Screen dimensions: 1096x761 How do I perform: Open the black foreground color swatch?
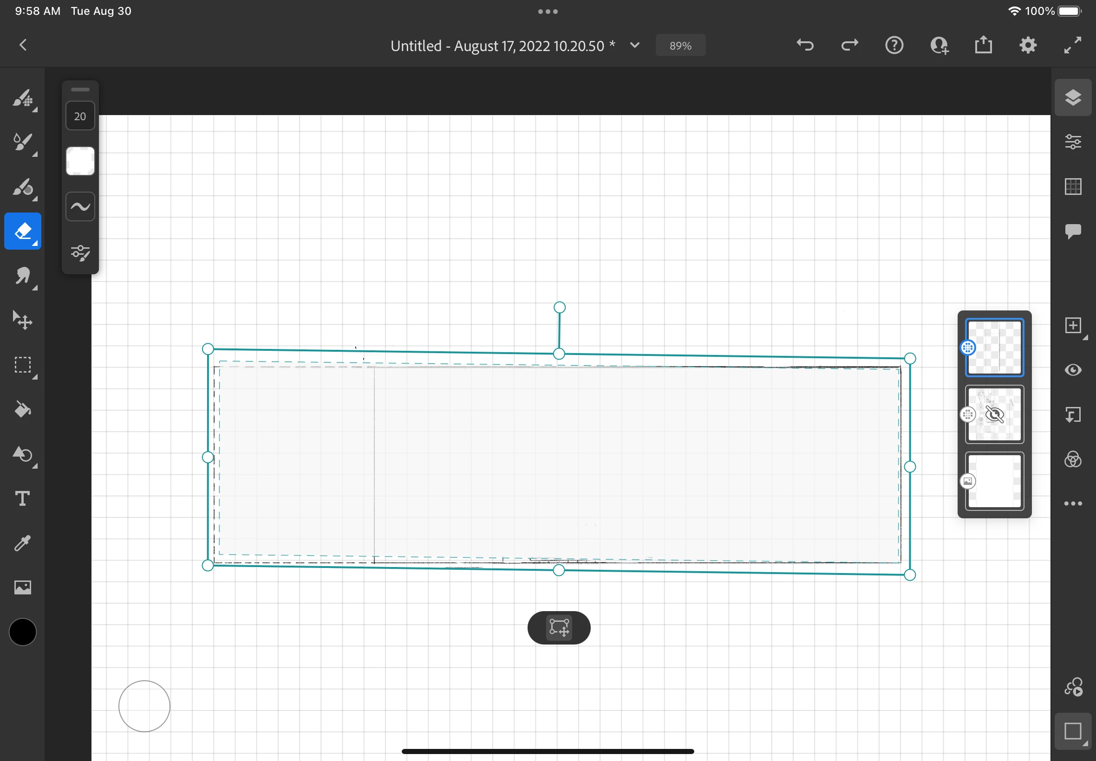(22, 632)
